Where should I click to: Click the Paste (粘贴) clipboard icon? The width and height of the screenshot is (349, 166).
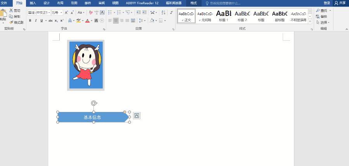click(3, 13)
